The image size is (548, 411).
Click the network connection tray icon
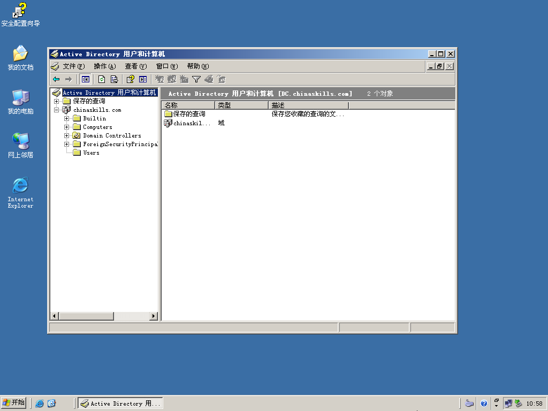tap(508, 404)
